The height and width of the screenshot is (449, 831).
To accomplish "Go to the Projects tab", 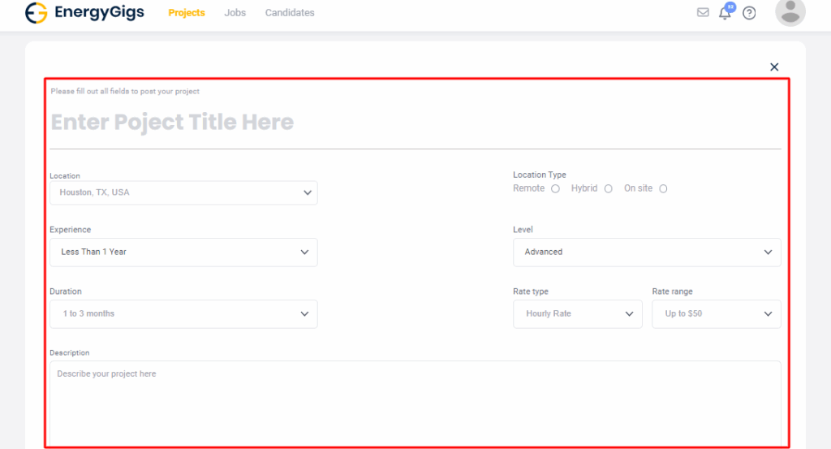I will click(x=187, y=13).
